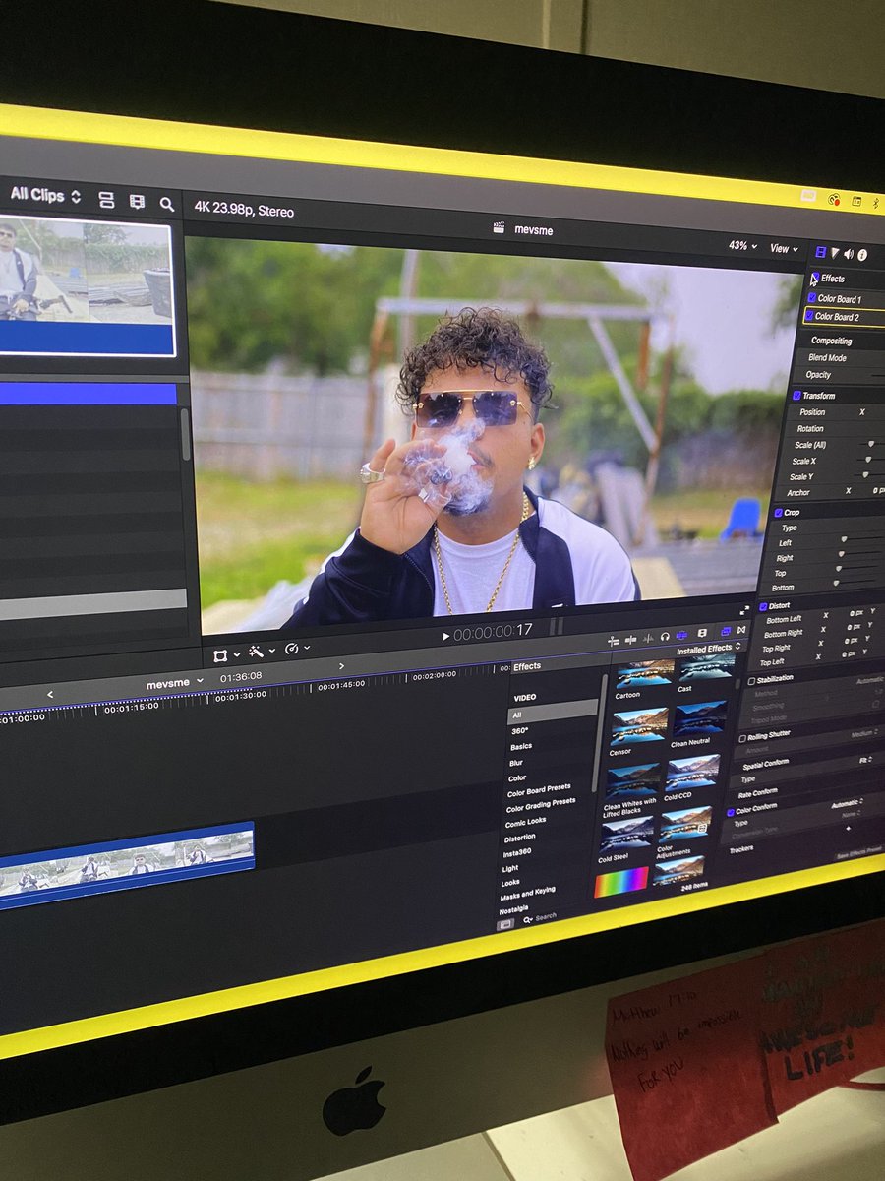885x1181 pixels.
Task: Toggle full-screen viewer arrows icon
Action: point(743,611)
